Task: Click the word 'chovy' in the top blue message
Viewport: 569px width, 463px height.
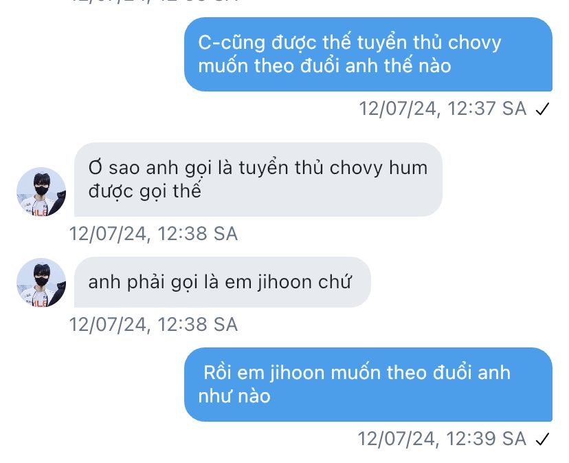Action: [474, 43]
